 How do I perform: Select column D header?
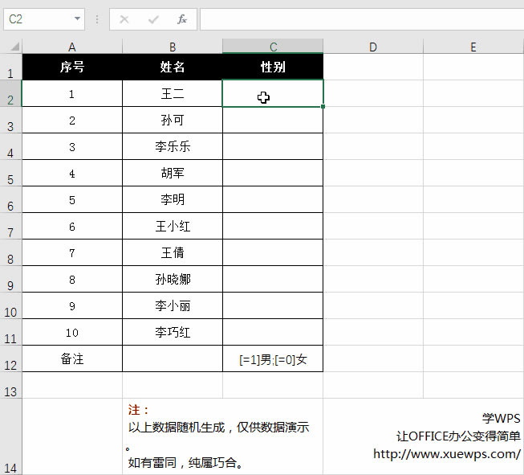point(373,47)
